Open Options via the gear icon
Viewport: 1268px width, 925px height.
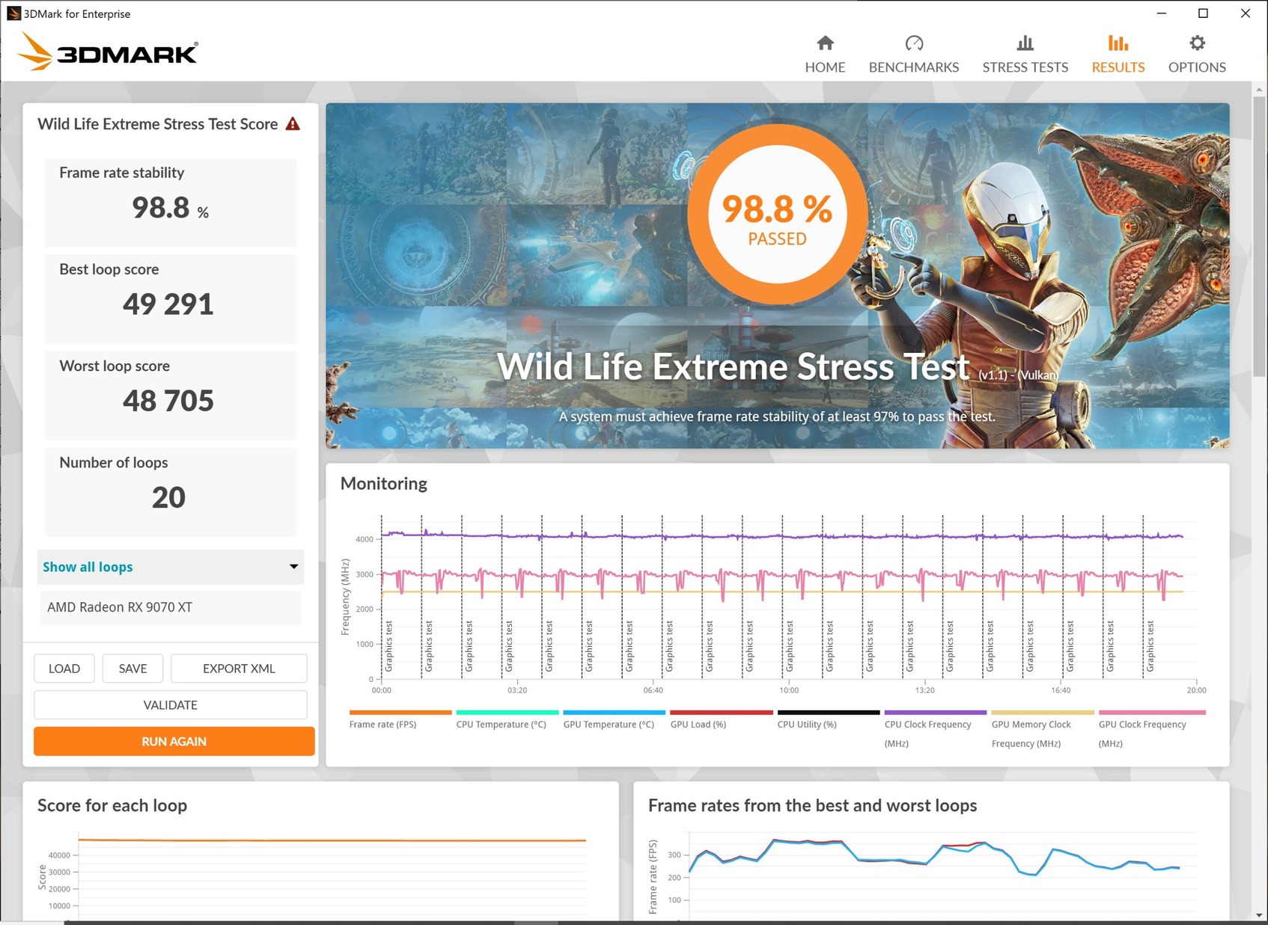point(1197,43)
